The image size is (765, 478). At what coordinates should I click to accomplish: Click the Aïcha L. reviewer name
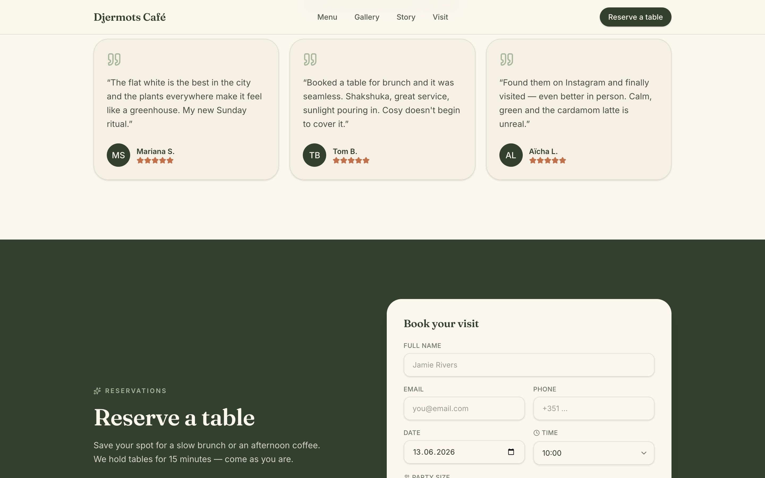click(543, 151)
